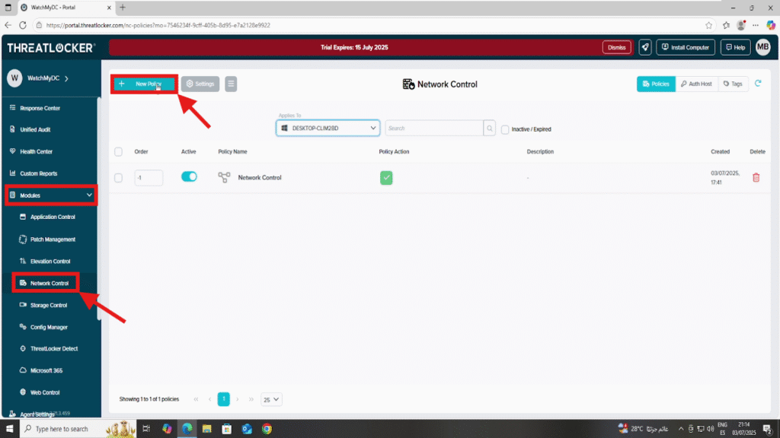Open the Network Control policy name
This screenshot has height=438, width=780.
click(x=260, y=177)
